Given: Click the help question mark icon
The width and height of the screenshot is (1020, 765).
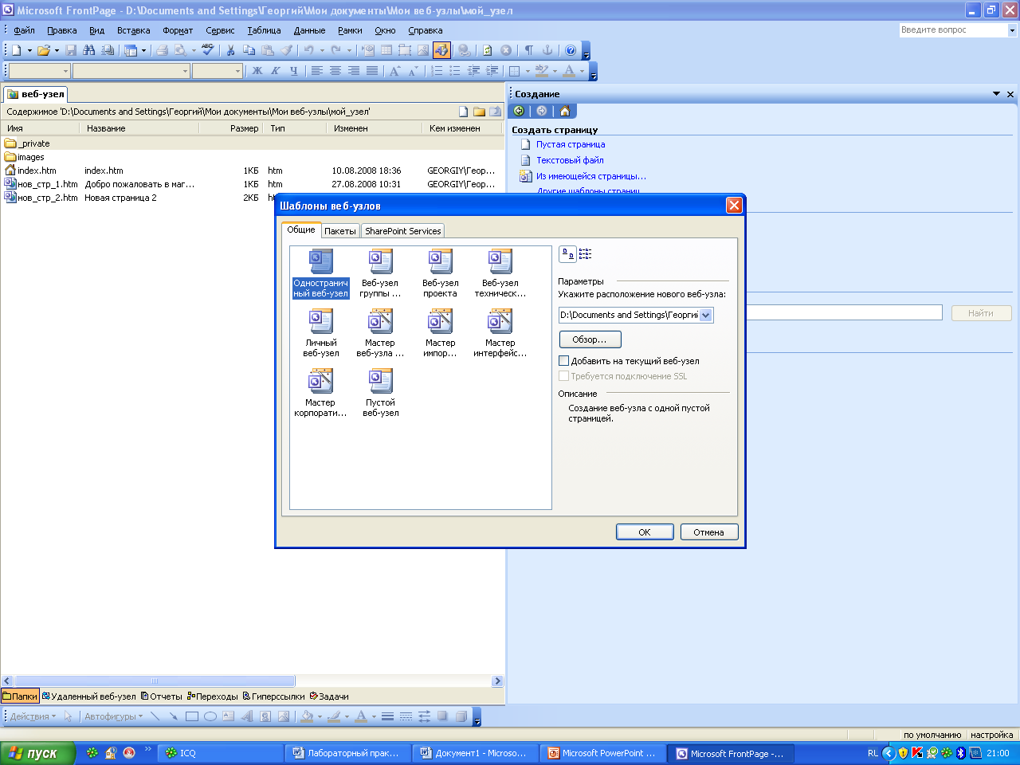Looking at the screenshot, I should click(x=571, y=50).
